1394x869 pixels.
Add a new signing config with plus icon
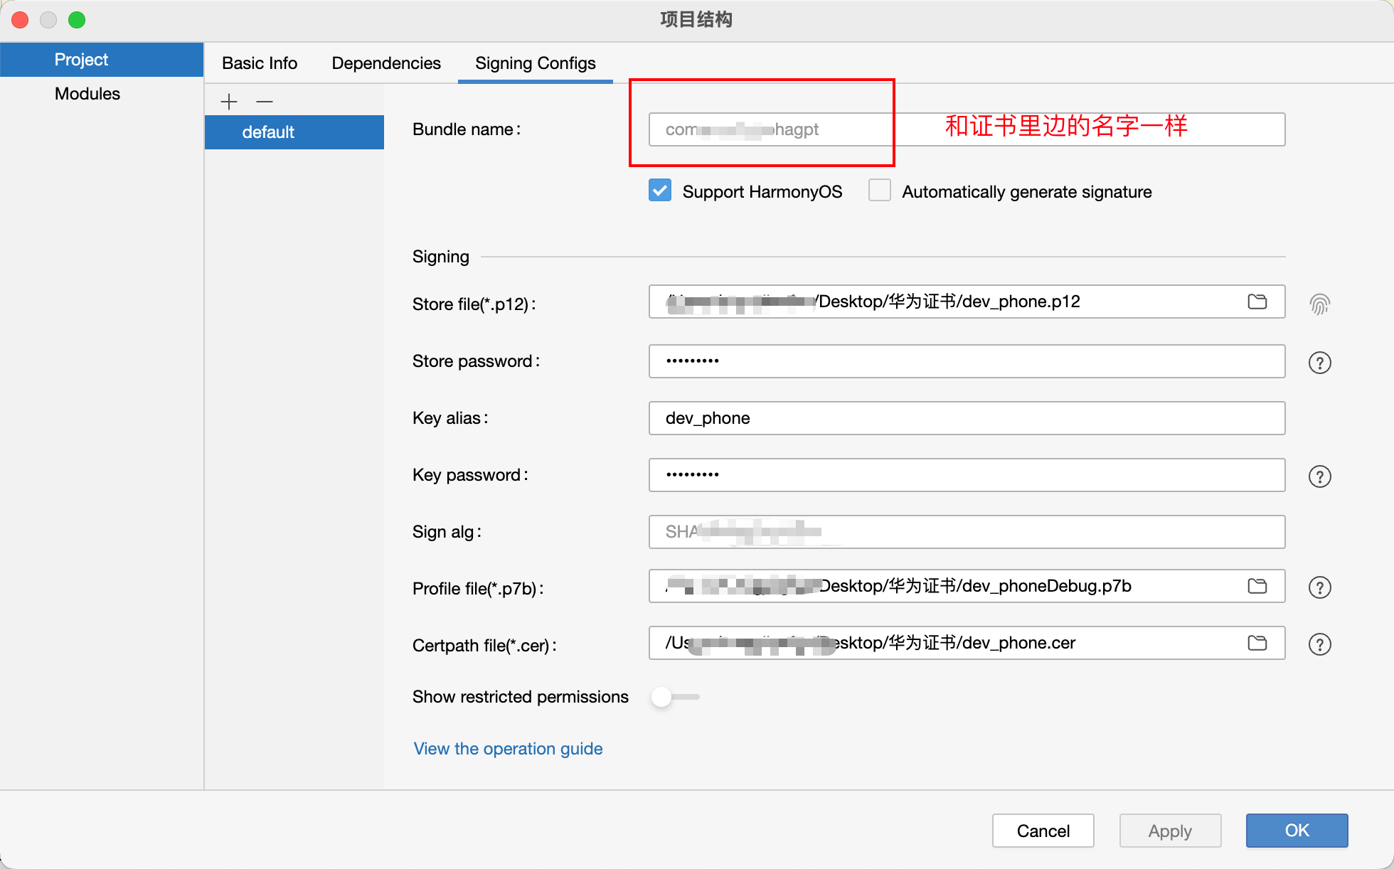click(229, 102)
